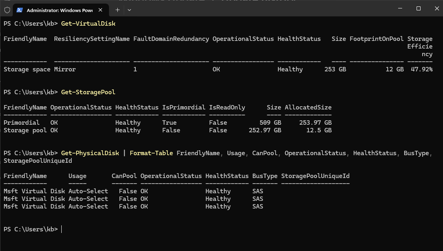Click the StoragePoolUniqueId column header

(x=315, y=176)
